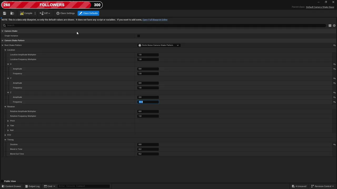The image size is (337, 189).
Task: Click the Z Frequency value field
Action: click(x=148, y=102)
